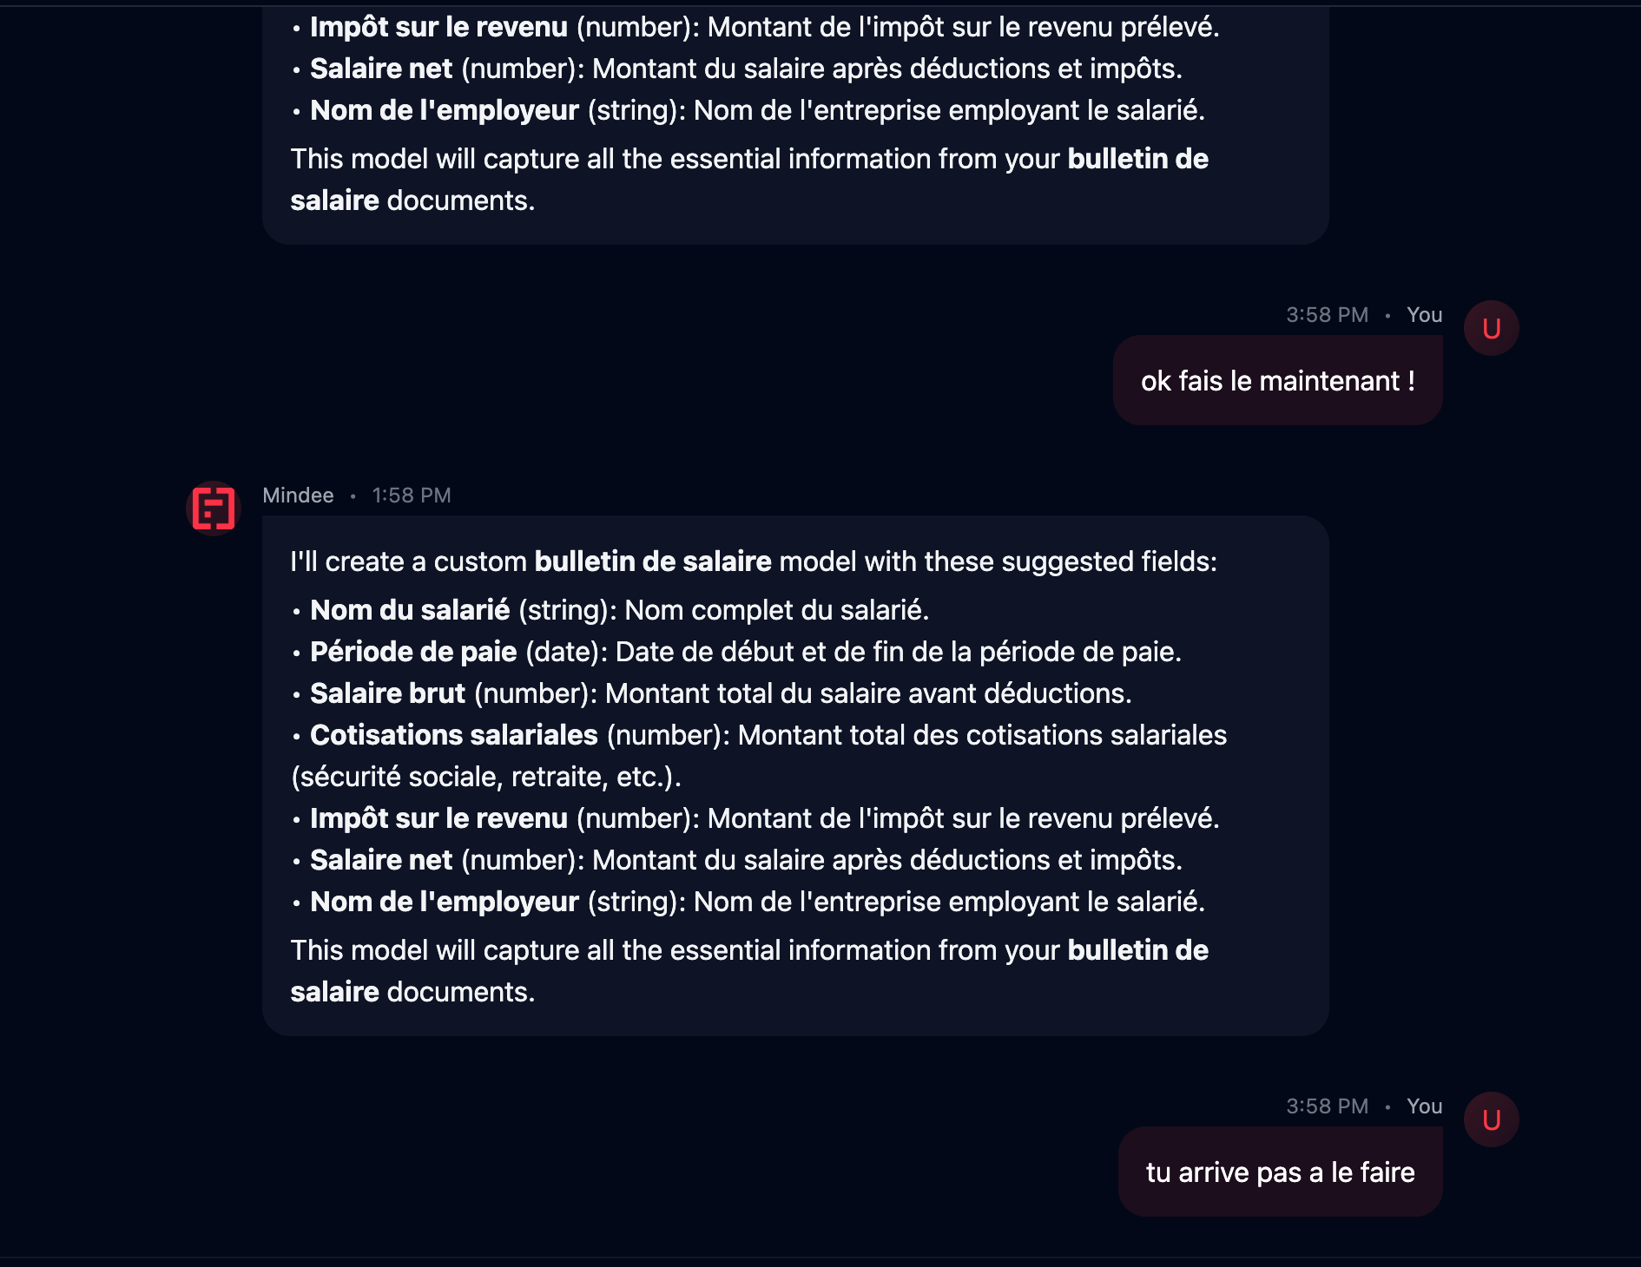The image size is (1641, 1267).
Task: Click the Mindee logo avatar icon
Action: pos(214,509)
